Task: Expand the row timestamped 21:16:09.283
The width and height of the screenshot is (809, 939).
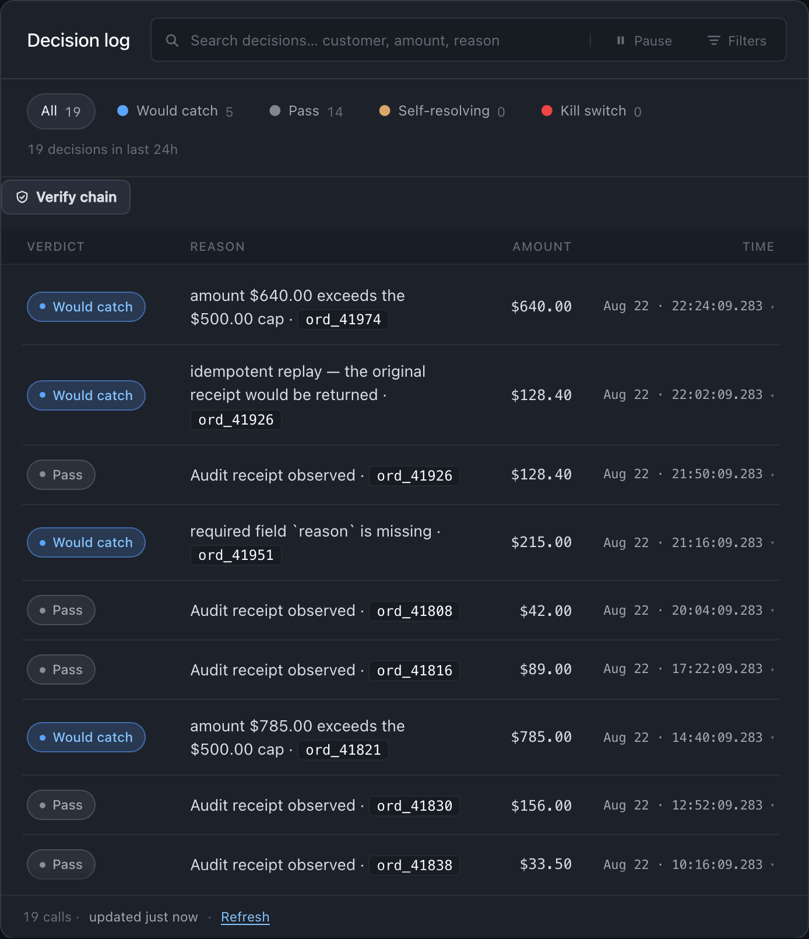Action: (772, 543)
